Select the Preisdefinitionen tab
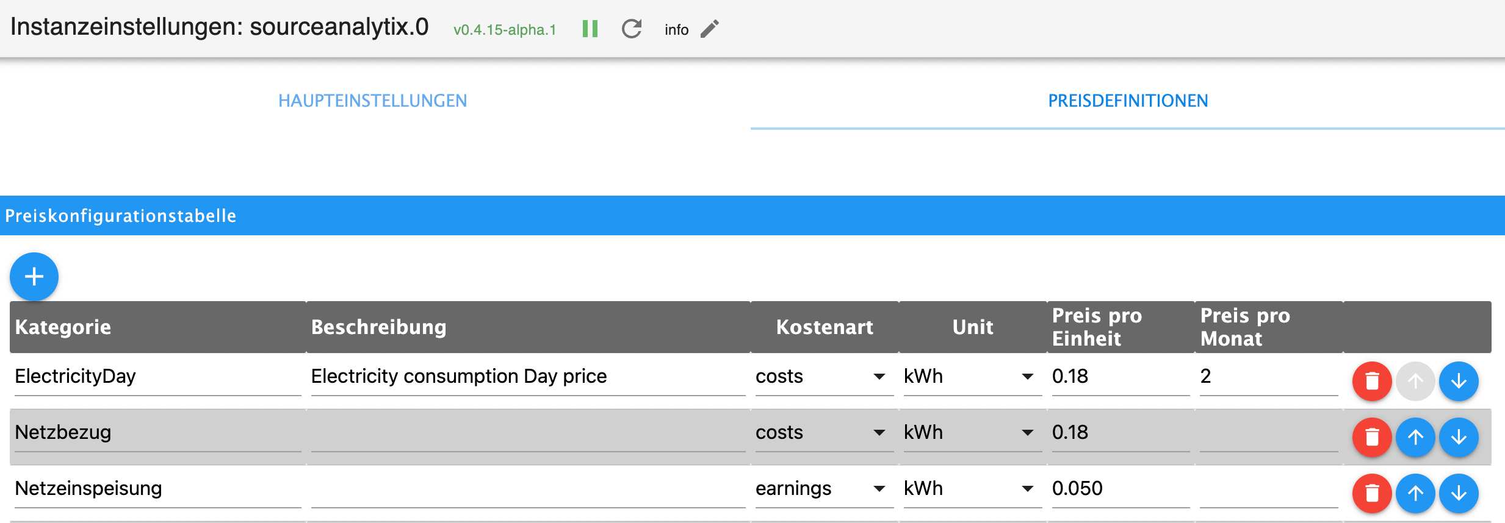The height and width of the screenshot is (523, 1505). click(x=1127, y=101)
